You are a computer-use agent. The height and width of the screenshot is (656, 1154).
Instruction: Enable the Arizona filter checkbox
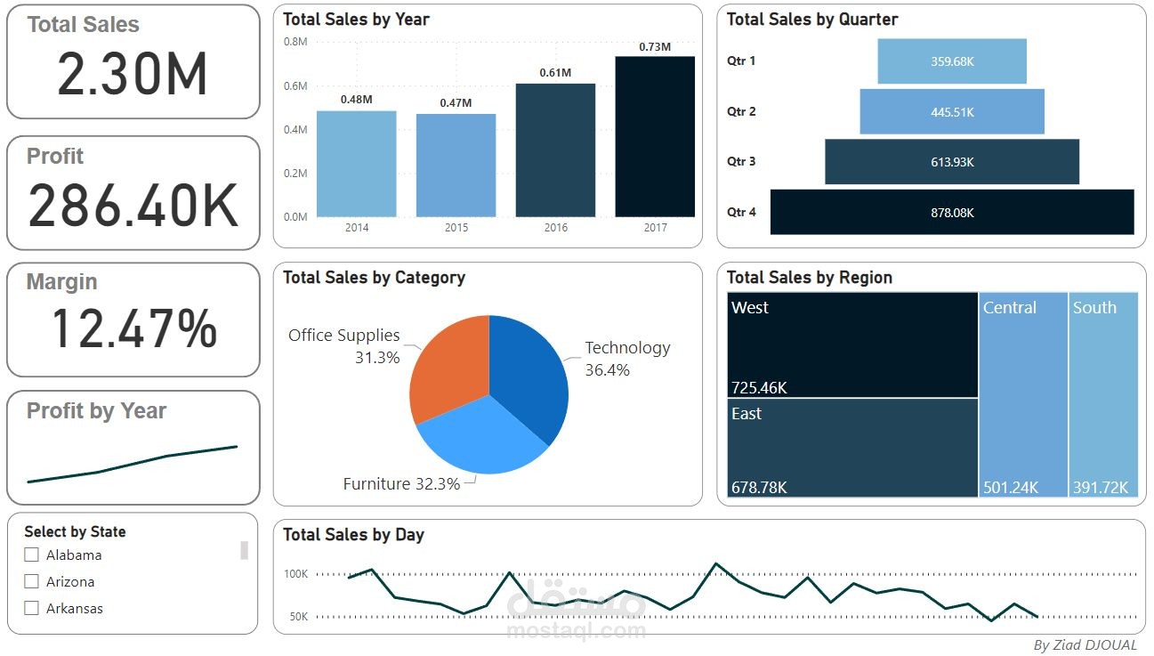[x=31, y=581]
